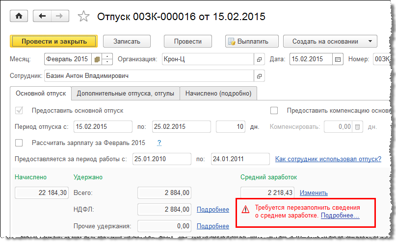Click Прочие удержания amount 0,00
396x242 pixels.
[164, 226]
